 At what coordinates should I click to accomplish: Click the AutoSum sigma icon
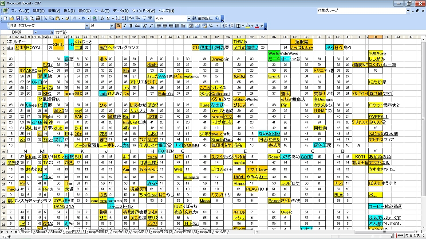click(108, 19)
